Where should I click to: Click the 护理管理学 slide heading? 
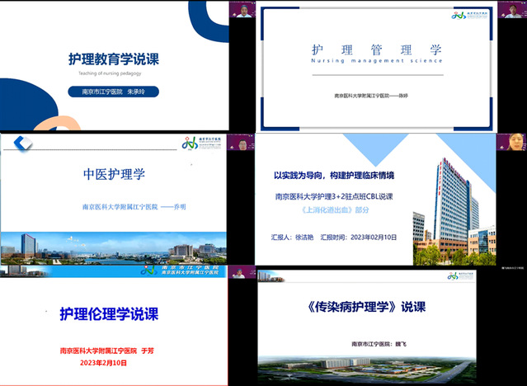click(x=376, y=49)
